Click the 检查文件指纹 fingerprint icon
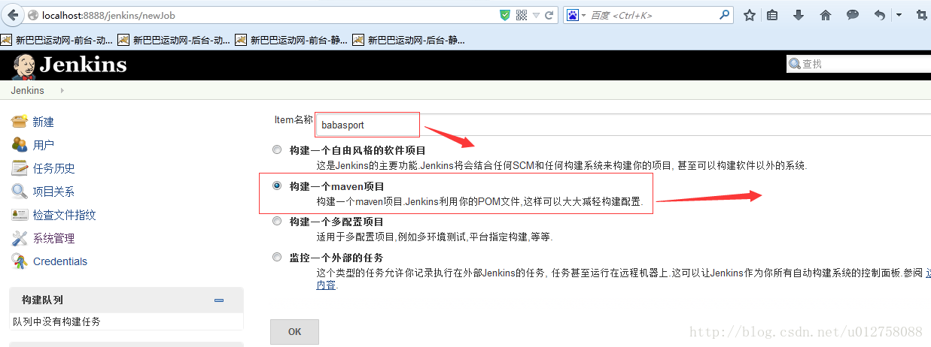Viewport: 931px width, 347px height. pyautogui.click(x=20, y=215)
